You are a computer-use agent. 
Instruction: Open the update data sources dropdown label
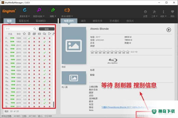coord(25,16)
